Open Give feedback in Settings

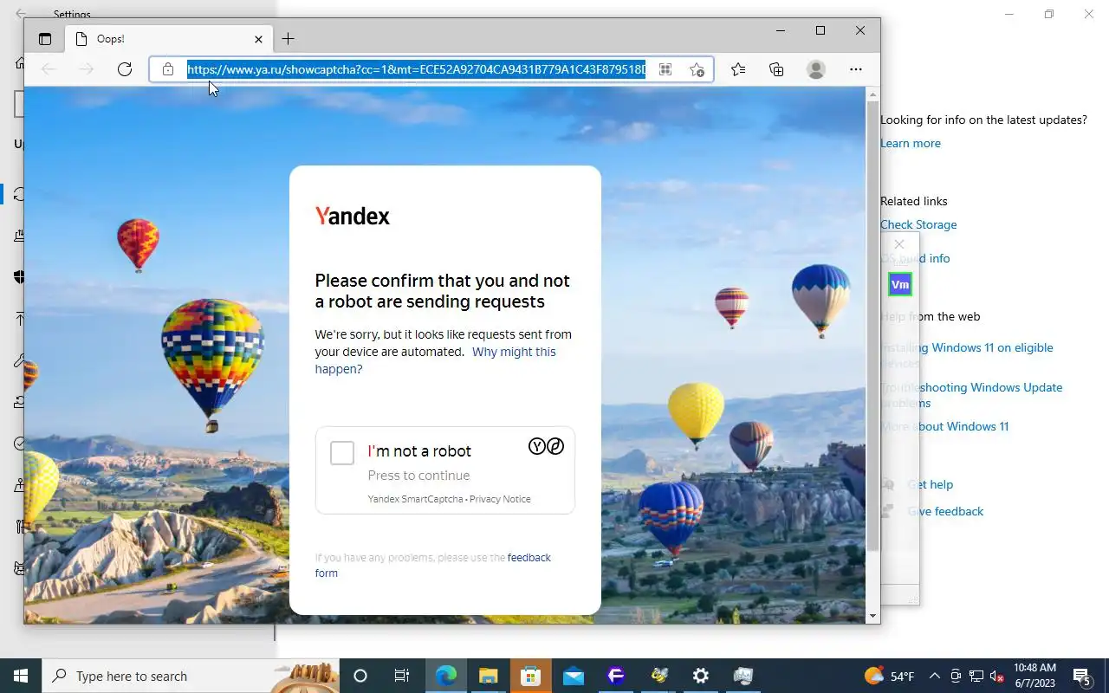(x=945, y=511)
